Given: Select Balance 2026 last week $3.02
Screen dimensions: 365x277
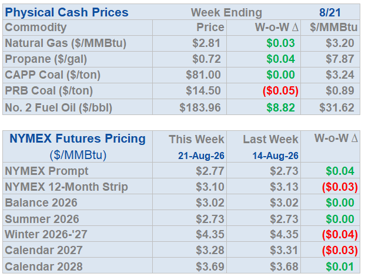Looking at the screenshot, I should coord(284,202).
